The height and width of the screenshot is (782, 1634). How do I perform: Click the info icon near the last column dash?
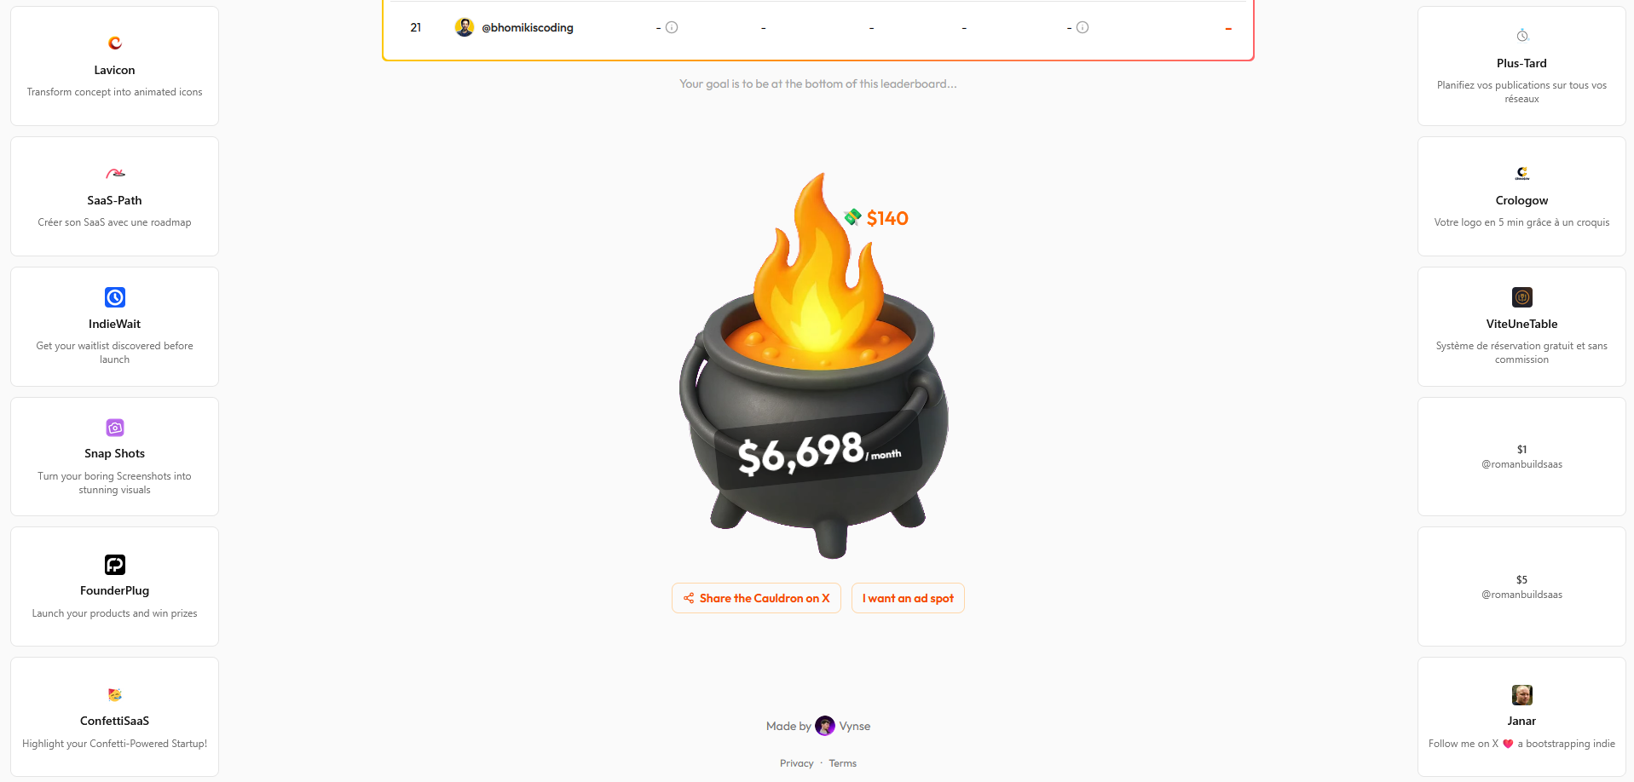point(1083,27)
